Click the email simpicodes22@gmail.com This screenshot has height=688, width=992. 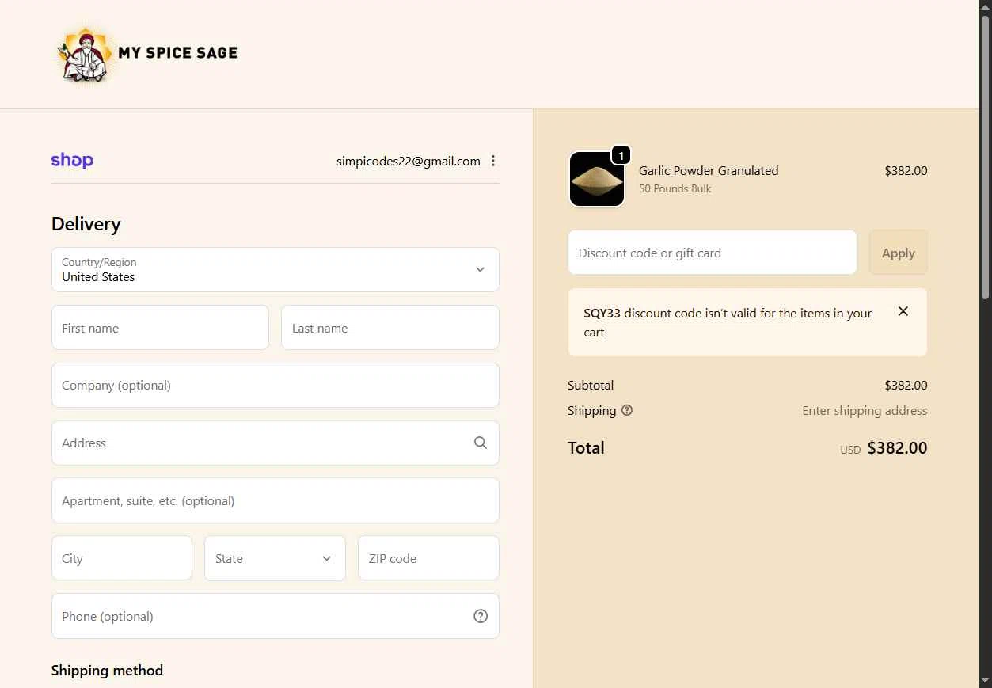(409, 161)
